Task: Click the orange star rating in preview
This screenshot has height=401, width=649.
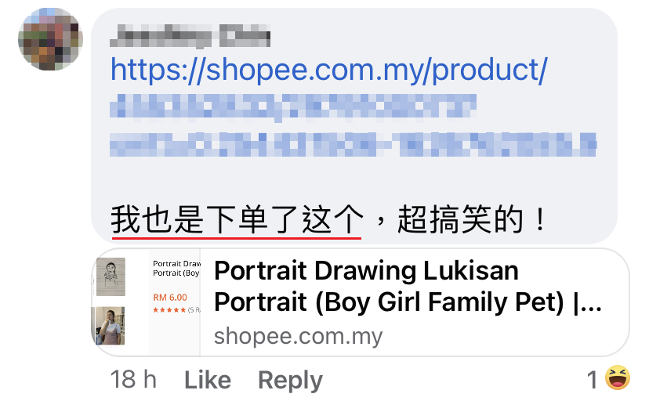Action: (169, 310)
